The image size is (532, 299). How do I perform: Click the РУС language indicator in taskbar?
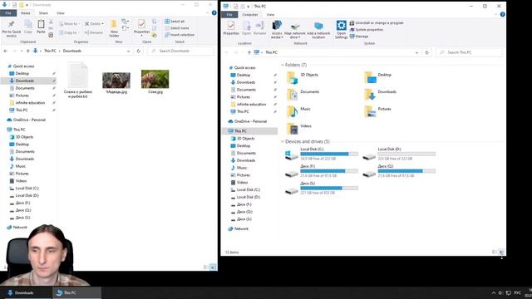click(x=517, y=293)
